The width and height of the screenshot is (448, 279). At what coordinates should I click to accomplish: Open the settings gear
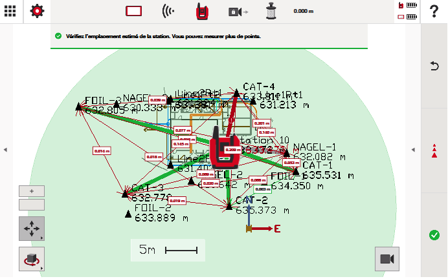(x=38, y=11)
